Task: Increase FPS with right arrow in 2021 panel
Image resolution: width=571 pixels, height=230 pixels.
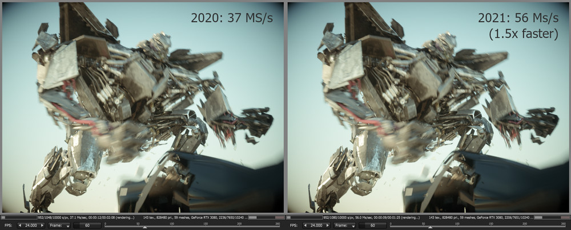Action: (328, 225)
